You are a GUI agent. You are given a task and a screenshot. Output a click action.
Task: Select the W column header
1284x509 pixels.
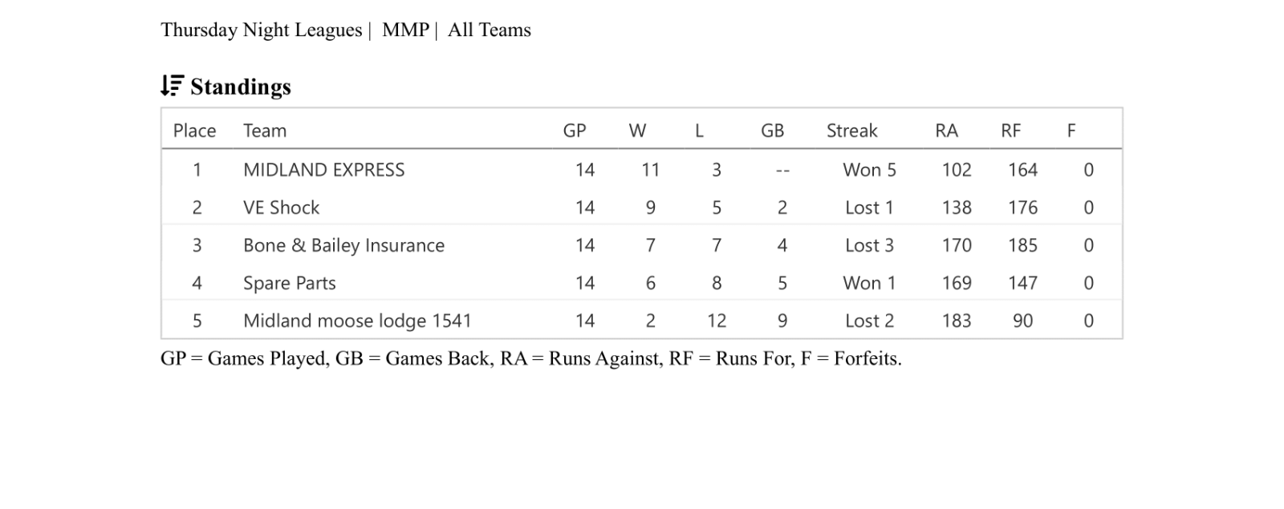click(637, 131)
